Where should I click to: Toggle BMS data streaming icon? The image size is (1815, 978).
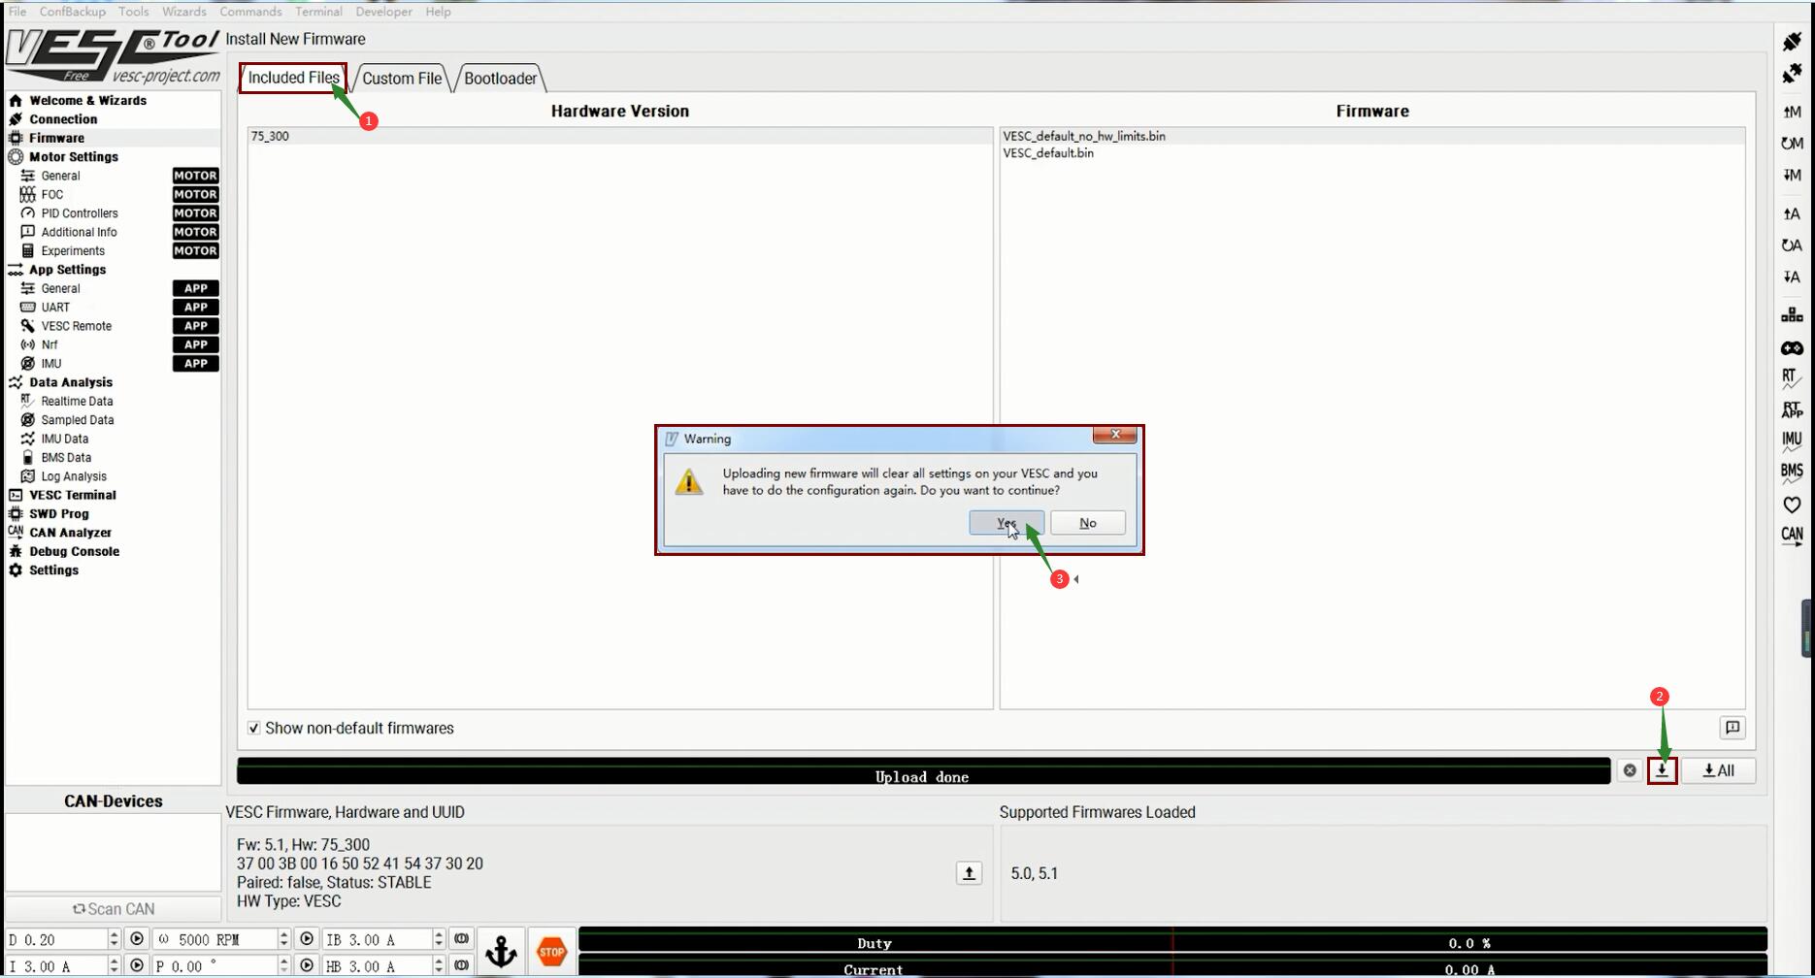point(1792,473)
